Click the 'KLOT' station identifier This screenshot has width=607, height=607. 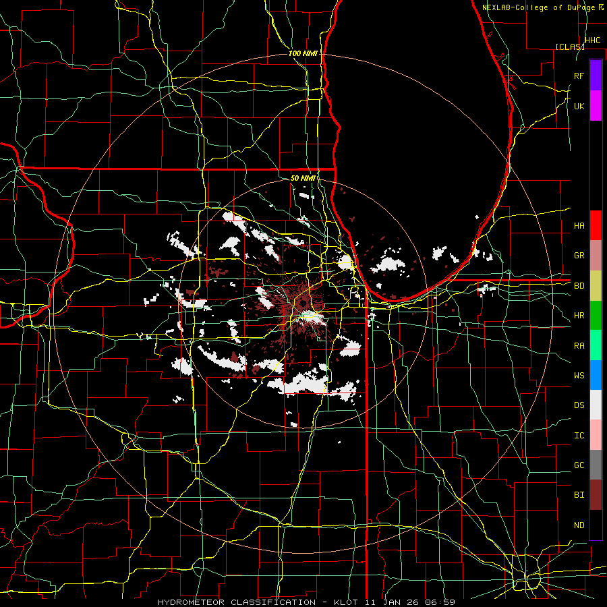(x=347, y=602)
